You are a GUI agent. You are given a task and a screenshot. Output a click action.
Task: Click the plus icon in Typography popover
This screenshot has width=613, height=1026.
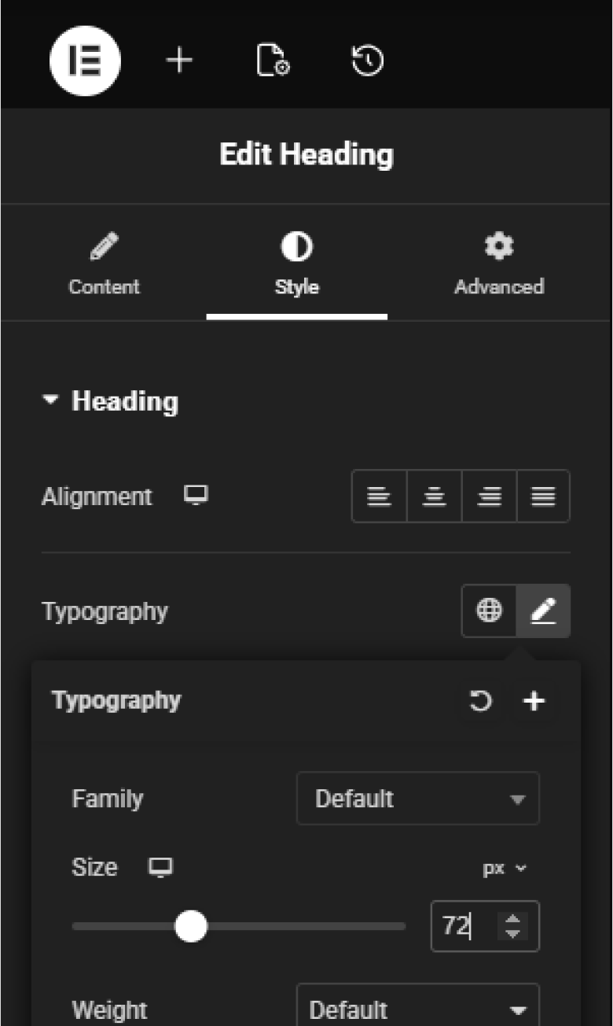pyautogui.click(x=534, y=700)
